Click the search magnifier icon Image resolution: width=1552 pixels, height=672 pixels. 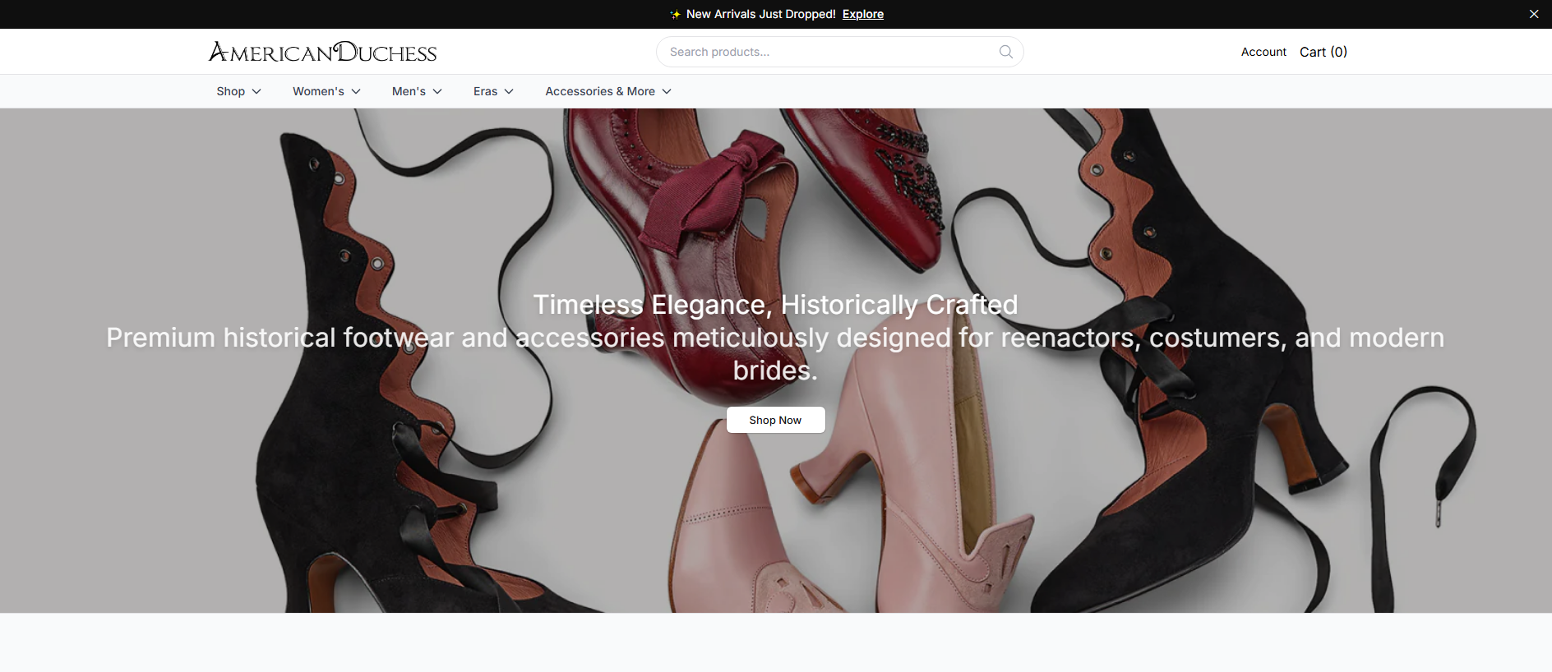(1005, 52)
